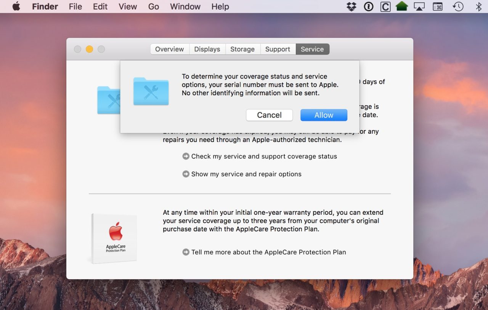Open the AirPlay display menu
Image resolution: width=488 pixels, height=310 pixels.
419,6
